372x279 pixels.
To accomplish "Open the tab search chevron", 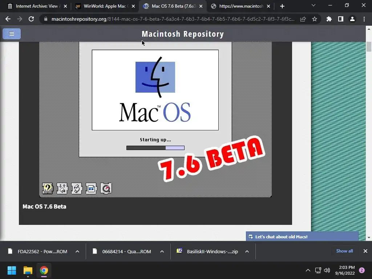I will pos(314,5).
